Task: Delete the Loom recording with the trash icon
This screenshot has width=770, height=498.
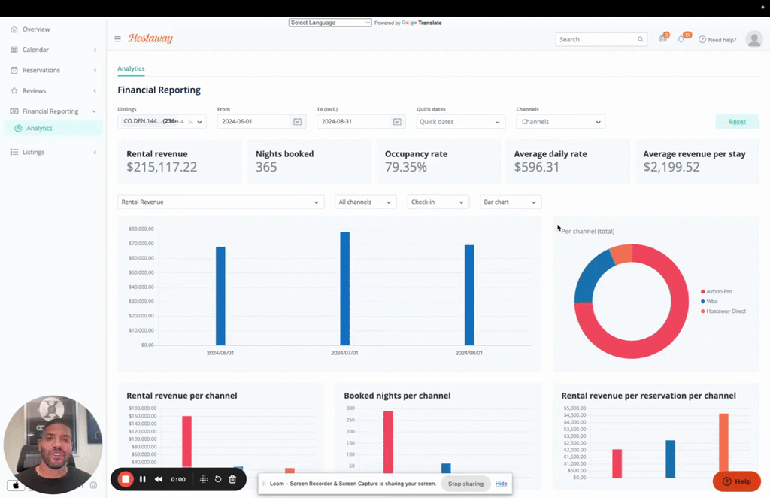Action: (x=233, y=479)
